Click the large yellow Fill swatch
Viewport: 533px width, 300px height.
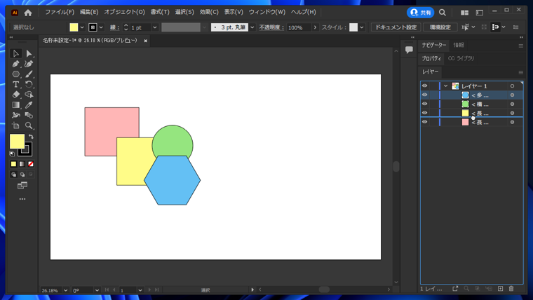click(17, 142)
